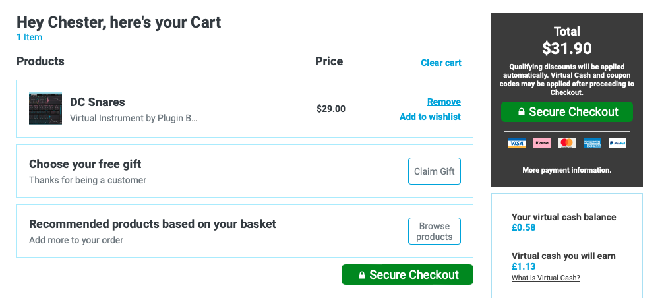Image resolution: width=664 pixels, height=298 pixels.
Task: Click the lock icon in the sidebar Secure Checkout button
Action: [522, 112]
